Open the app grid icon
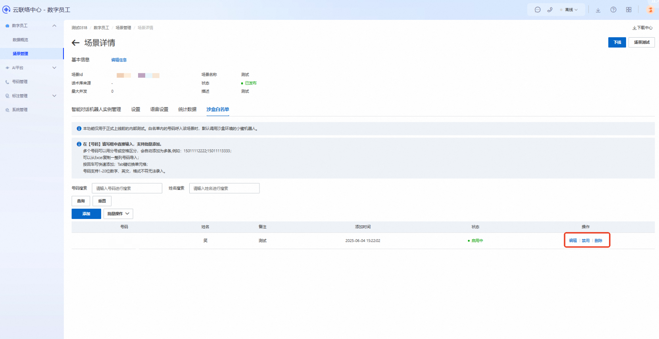This screenshot has height=339, width=659. [x=629, y=10]
